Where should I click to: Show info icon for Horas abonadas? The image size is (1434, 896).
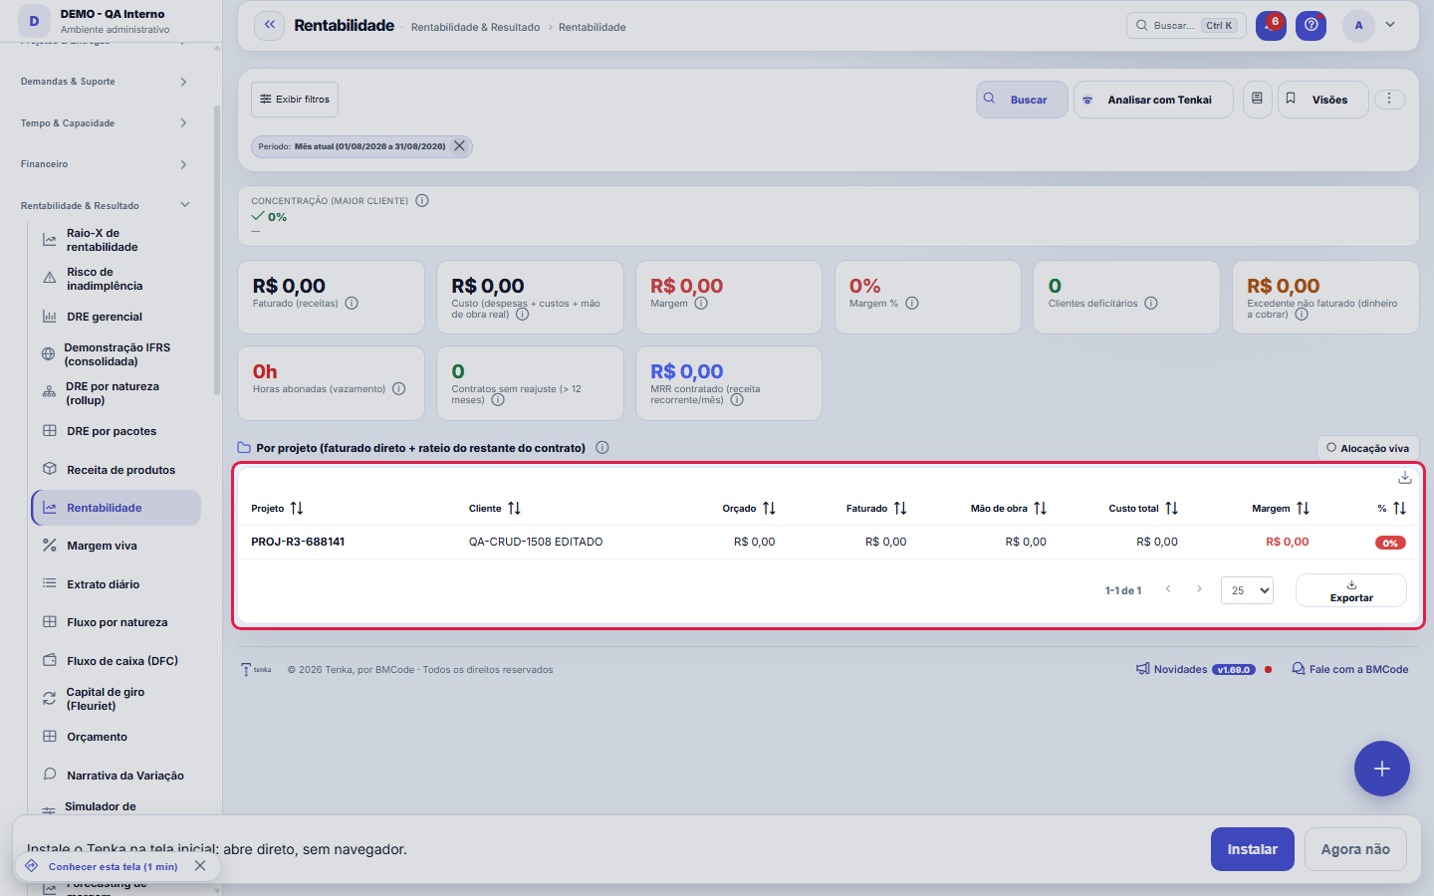pos(398,389)
